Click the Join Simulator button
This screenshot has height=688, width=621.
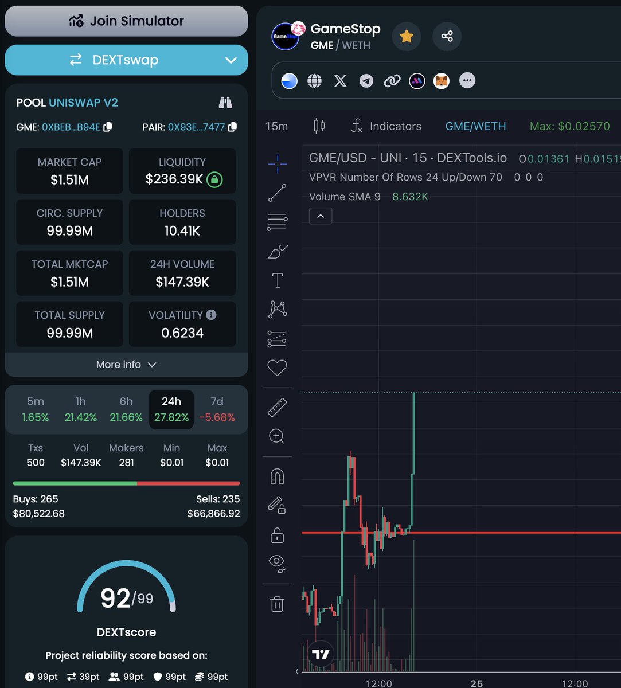pyautogui.click(x=126, y=21)
